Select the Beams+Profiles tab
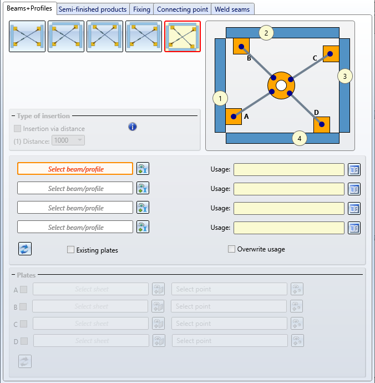Image resolution: width=375 pixels, height=383 pixels. (x=29, y=8)
